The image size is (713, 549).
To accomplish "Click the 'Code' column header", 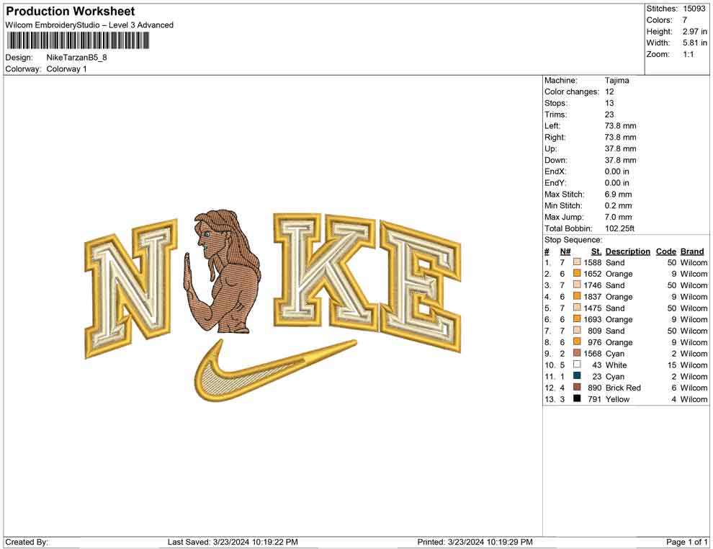I will click(x=666, y=251).
